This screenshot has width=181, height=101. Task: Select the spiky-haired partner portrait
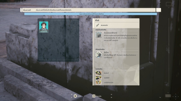tap(44, 27)
